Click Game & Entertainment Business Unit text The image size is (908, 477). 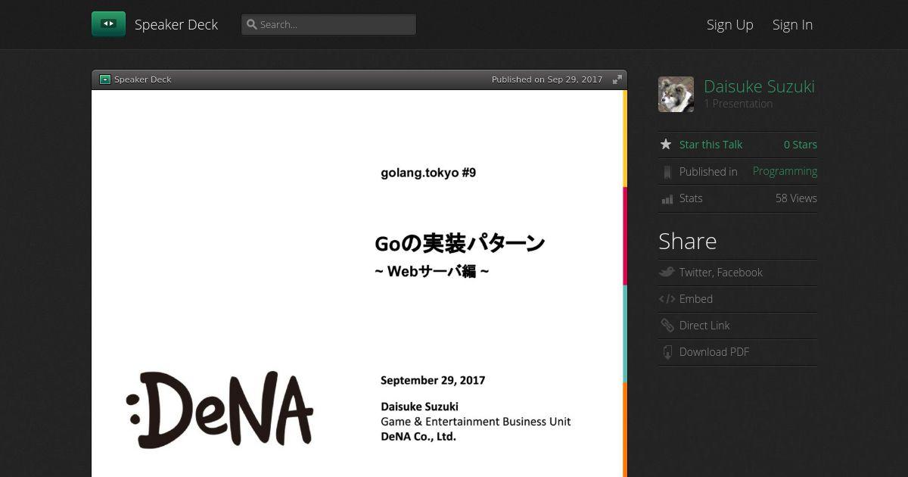[476, 422]
